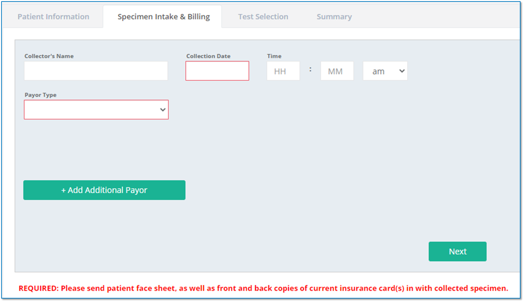524x302 pixels.
Task: Stay on the Specimen Intake & Billing tab
Action: pyautogui.click(x=163, y=17)
